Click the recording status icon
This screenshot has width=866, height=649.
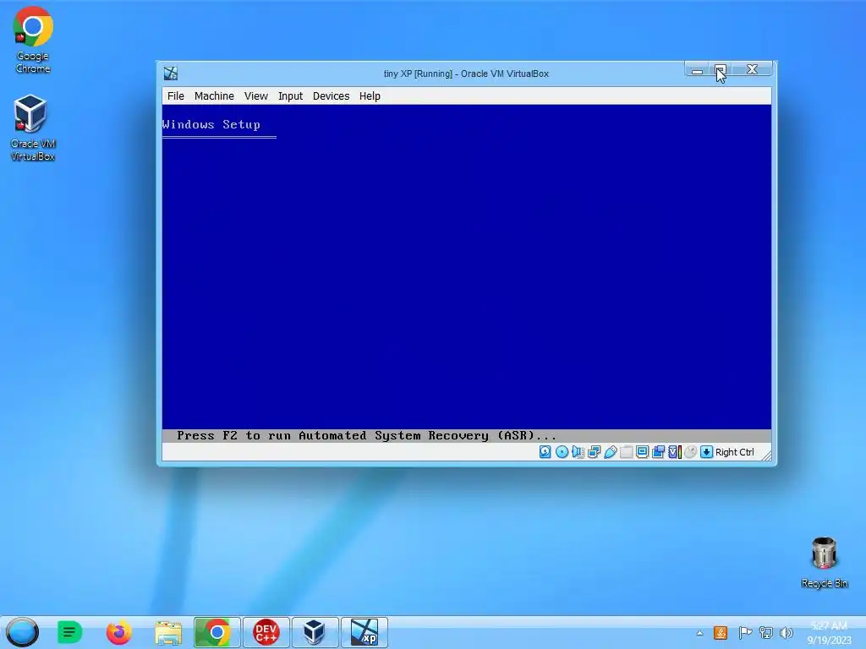coord(658,452)
